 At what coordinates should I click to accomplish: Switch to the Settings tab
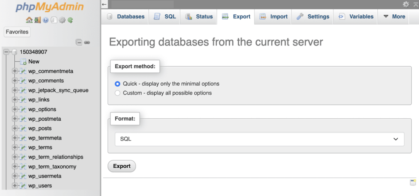tap(312, 17)
